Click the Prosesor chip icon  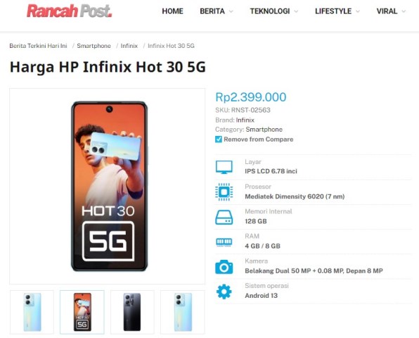coord(224,192)
